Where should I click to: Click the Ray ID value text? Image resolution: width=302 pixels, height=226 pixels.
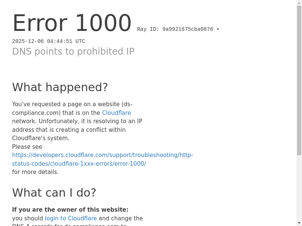click(x=188, y=29)
